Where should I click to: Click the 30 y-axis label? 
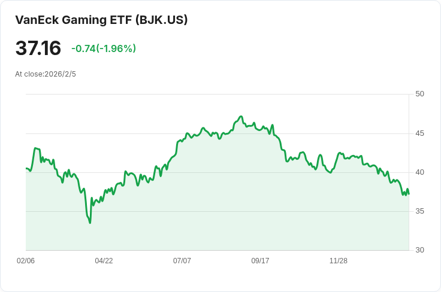tap(419, 250)
